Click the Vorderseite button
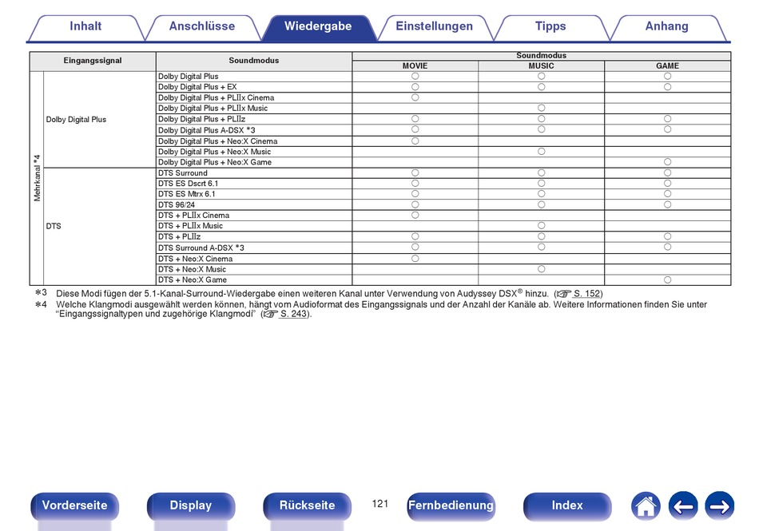Viewport: 759px width, 531px height. tap(74, 506)
